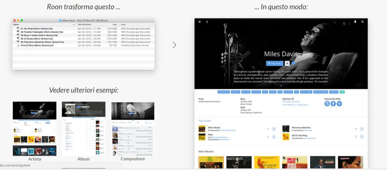
Task: Open the Vince Wilburn, Jr. link
Action: (290, 105)
